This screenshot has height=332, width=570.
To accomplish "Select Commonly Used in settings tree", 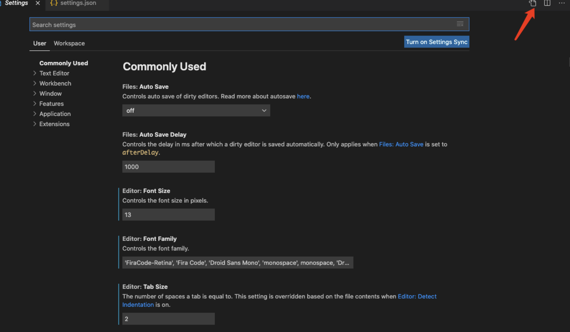I will point(64,63).
